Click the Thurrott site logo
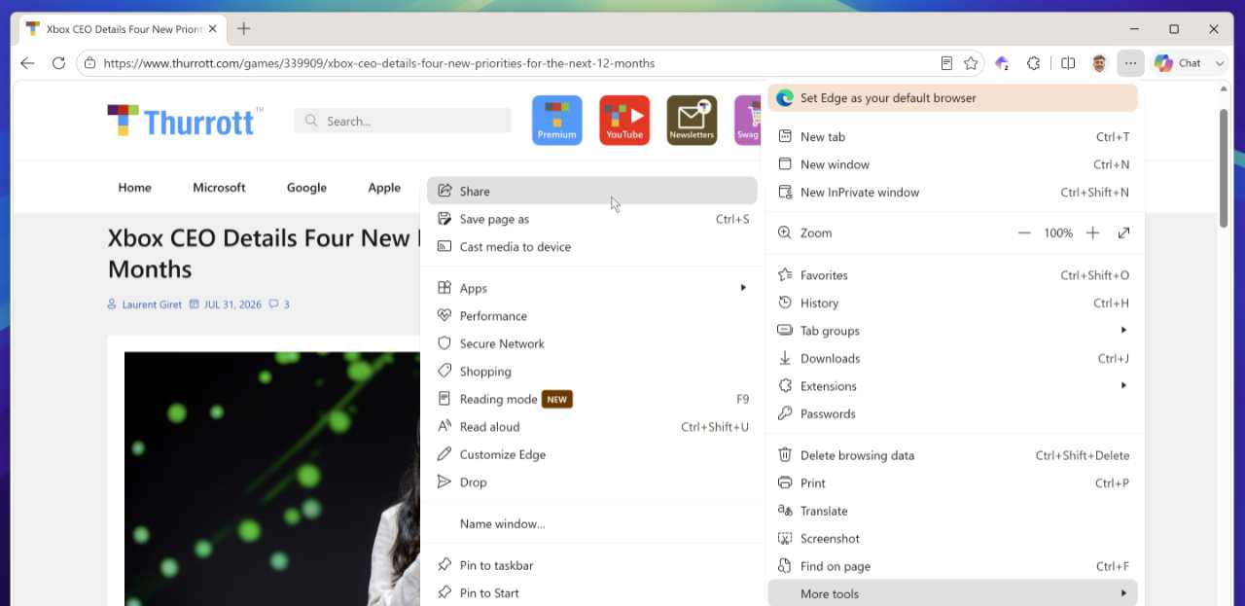 point(185,121)
